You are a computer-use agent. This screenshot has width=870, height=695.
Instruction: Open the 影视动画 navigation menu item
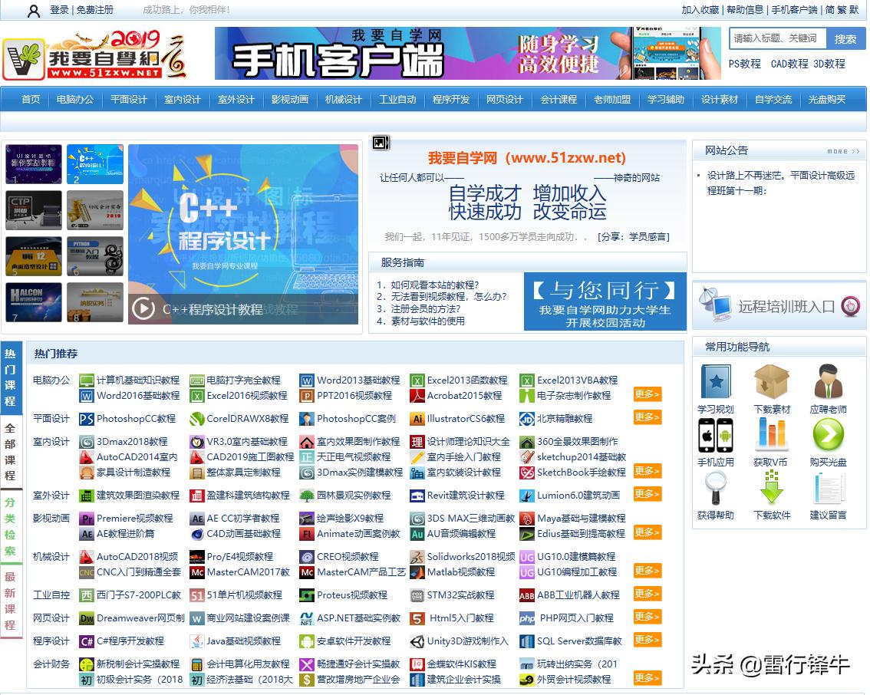point(290,99)
